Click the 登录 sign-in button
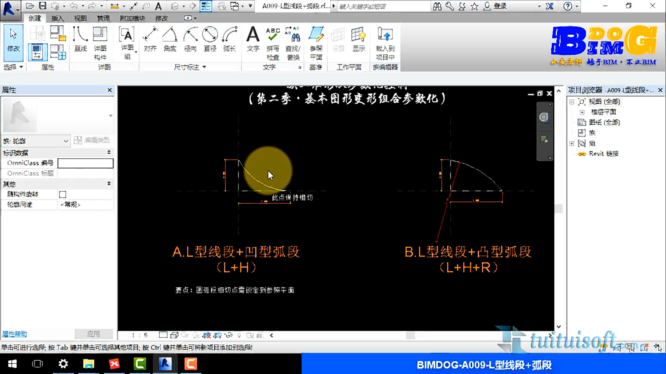 tap(495, 6)
